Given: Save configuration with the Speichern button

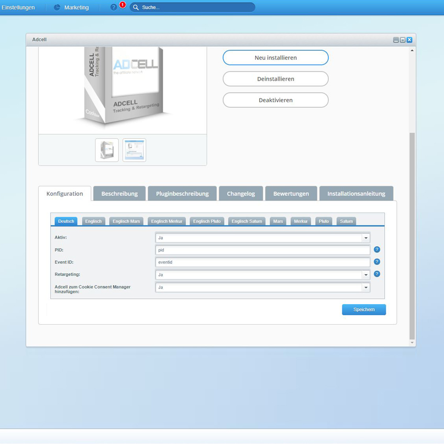Looking at the screenshot, I should (364, 309).
